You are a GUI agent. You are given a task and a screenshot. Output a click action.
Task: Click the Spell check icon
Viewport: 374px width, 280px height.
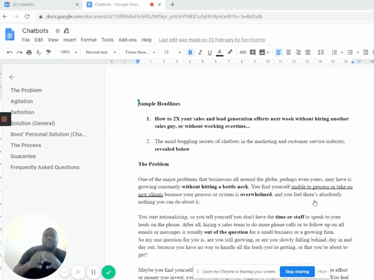coord(39,52)
